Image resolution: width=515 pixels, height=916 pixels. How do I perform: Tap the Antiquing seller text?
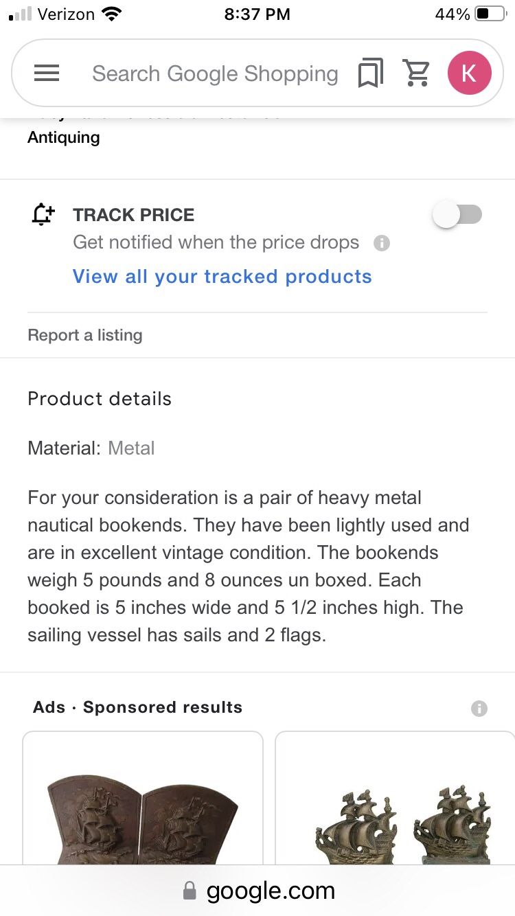click(63, 137)
